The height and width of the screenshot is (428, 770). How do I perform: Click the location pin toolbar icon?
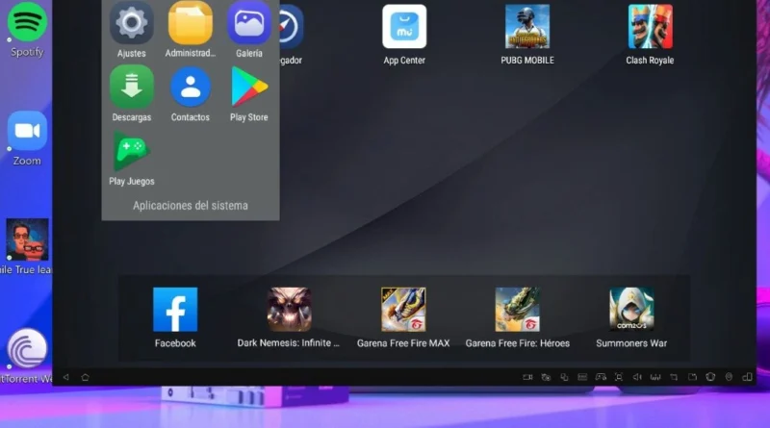[x=729, y=377]
